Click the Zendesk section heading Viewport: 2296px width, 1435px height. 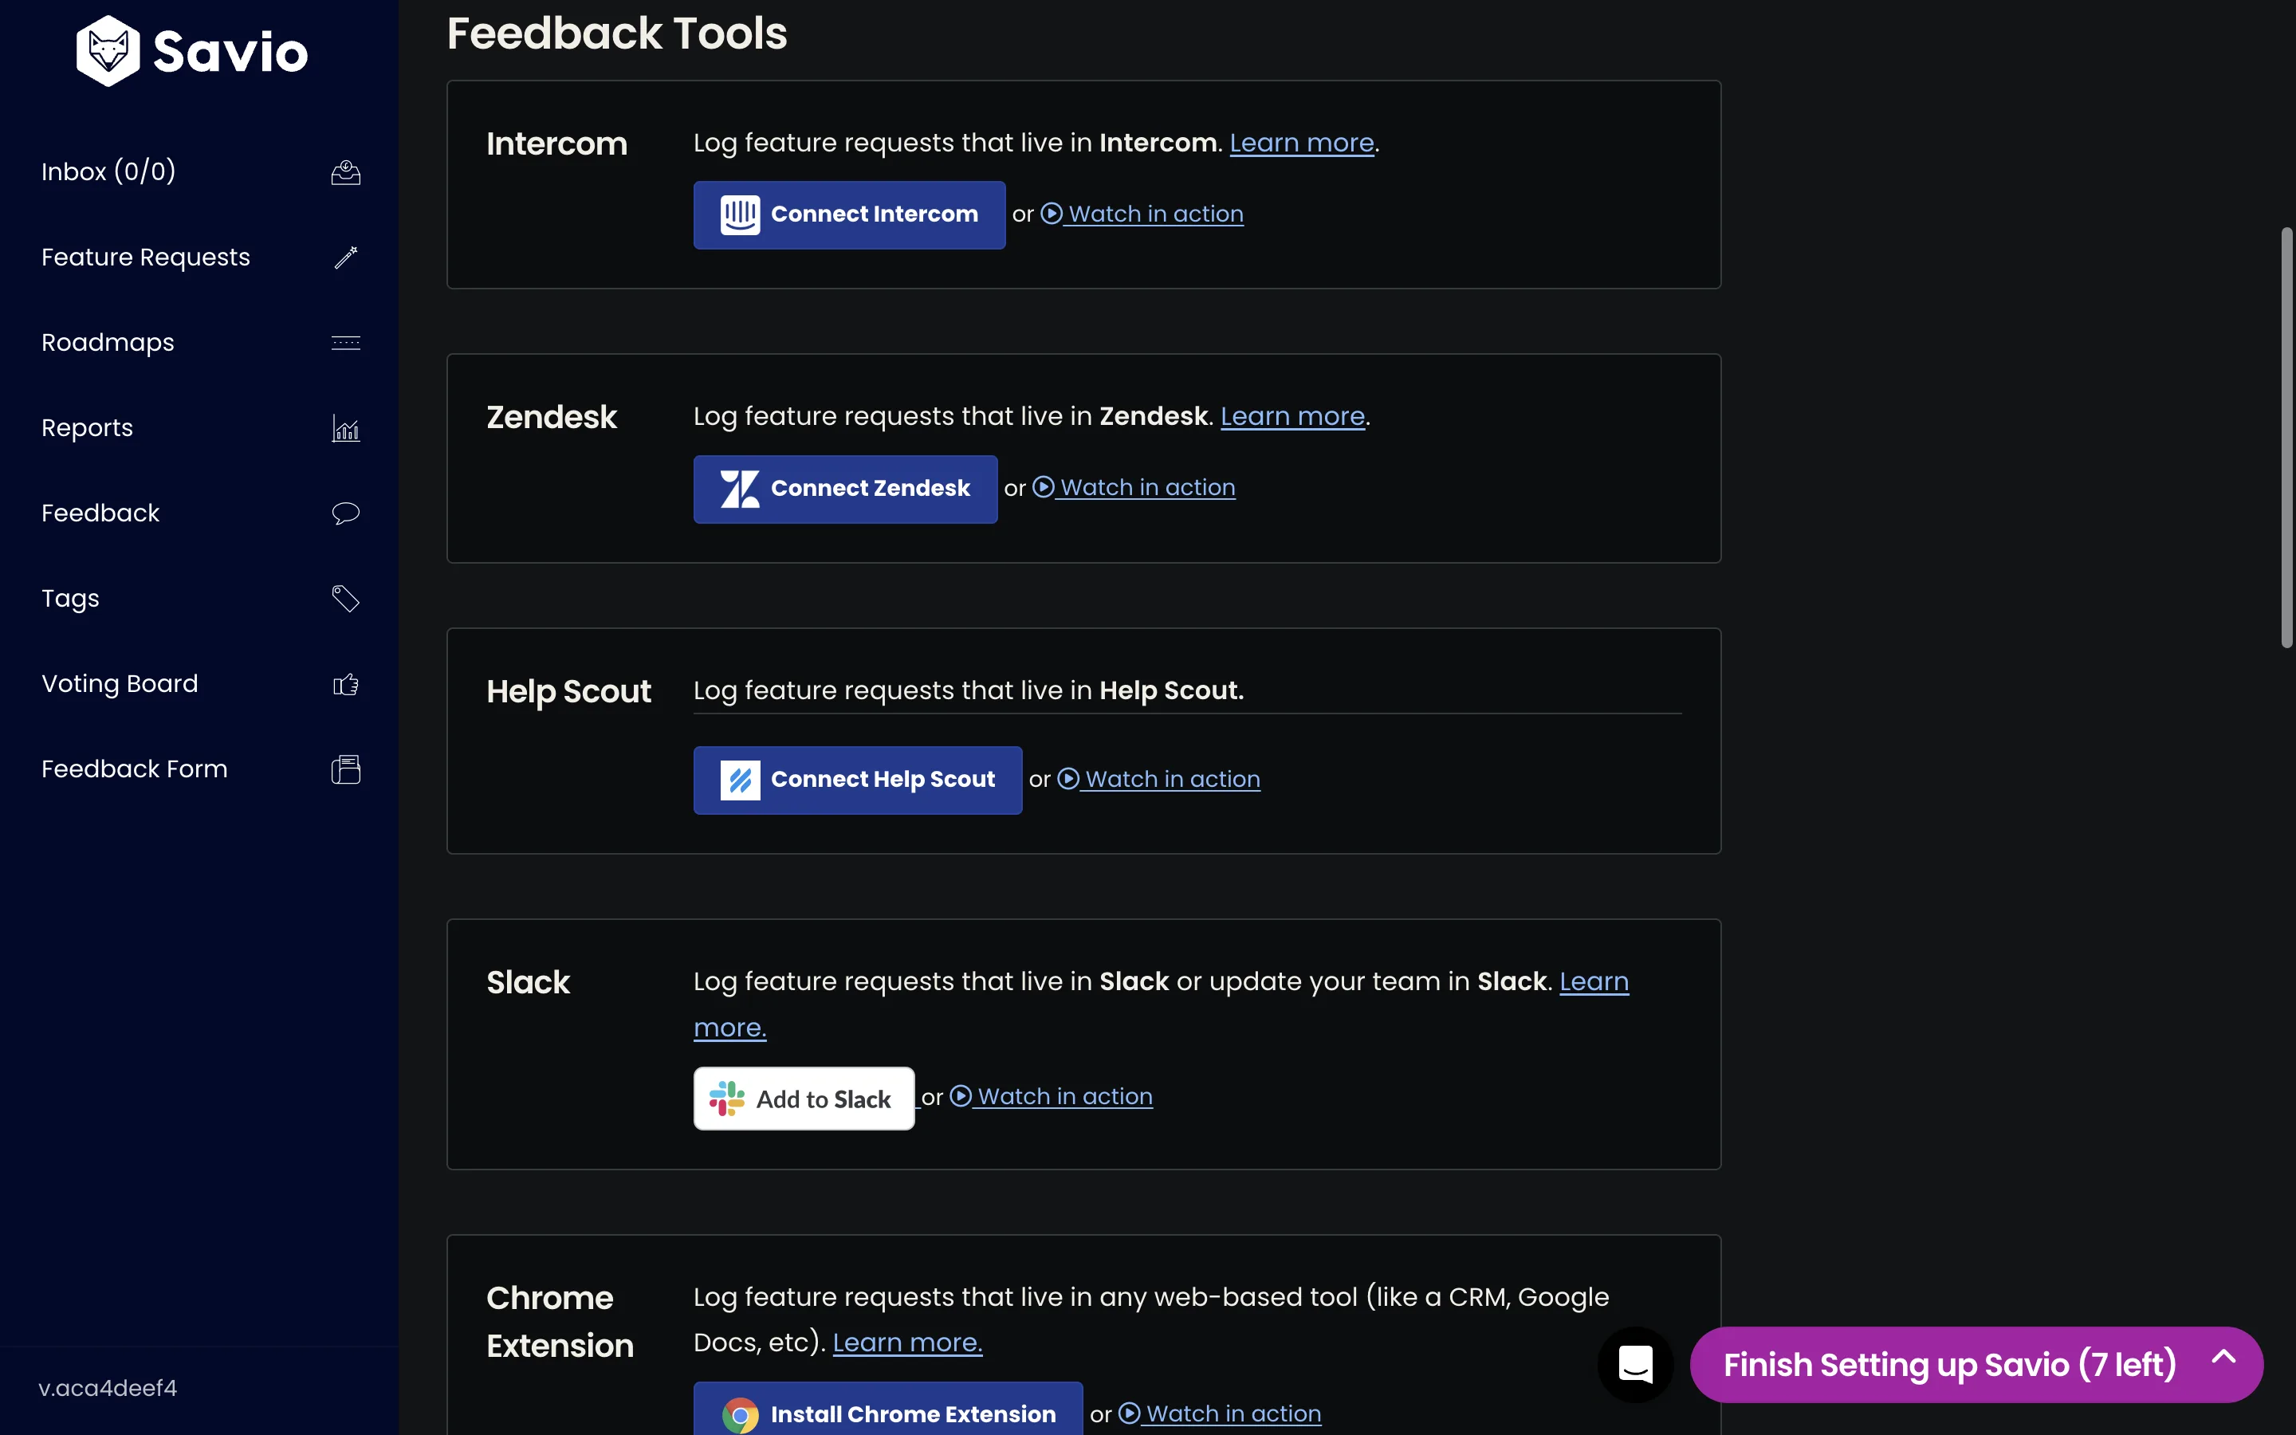pyautogui.click(x=551, y=418)
